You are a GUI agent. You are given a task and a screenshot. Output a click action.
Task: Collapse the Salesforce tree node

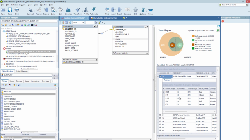click(2, 64)
